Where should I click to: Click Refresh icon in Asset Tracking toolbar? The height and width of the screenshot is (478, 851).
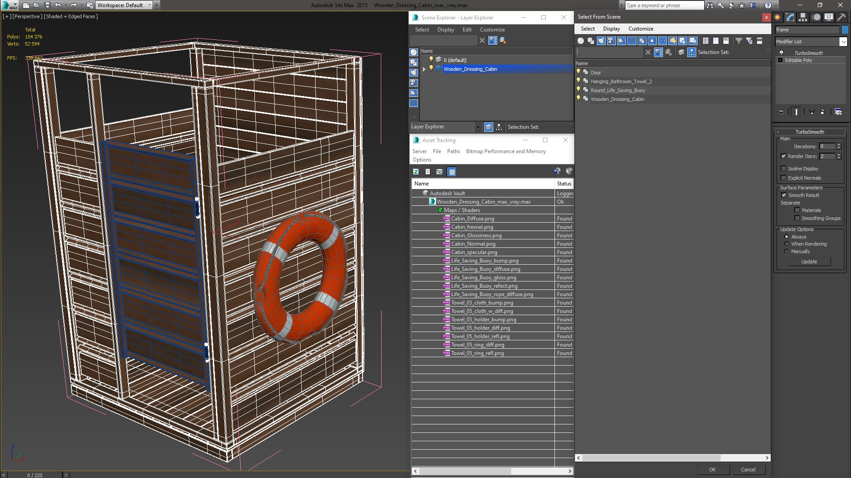pos(416,172)
